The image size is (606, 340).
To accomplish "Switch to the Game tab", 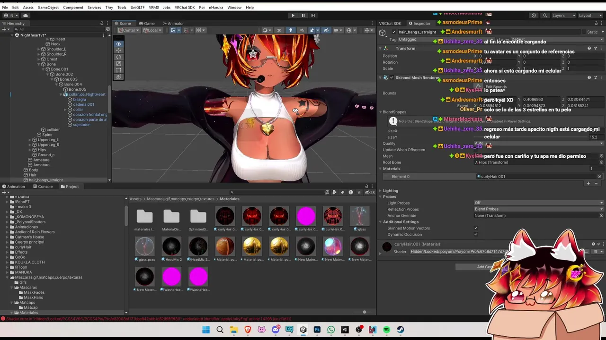I will [x=147, y=23].
